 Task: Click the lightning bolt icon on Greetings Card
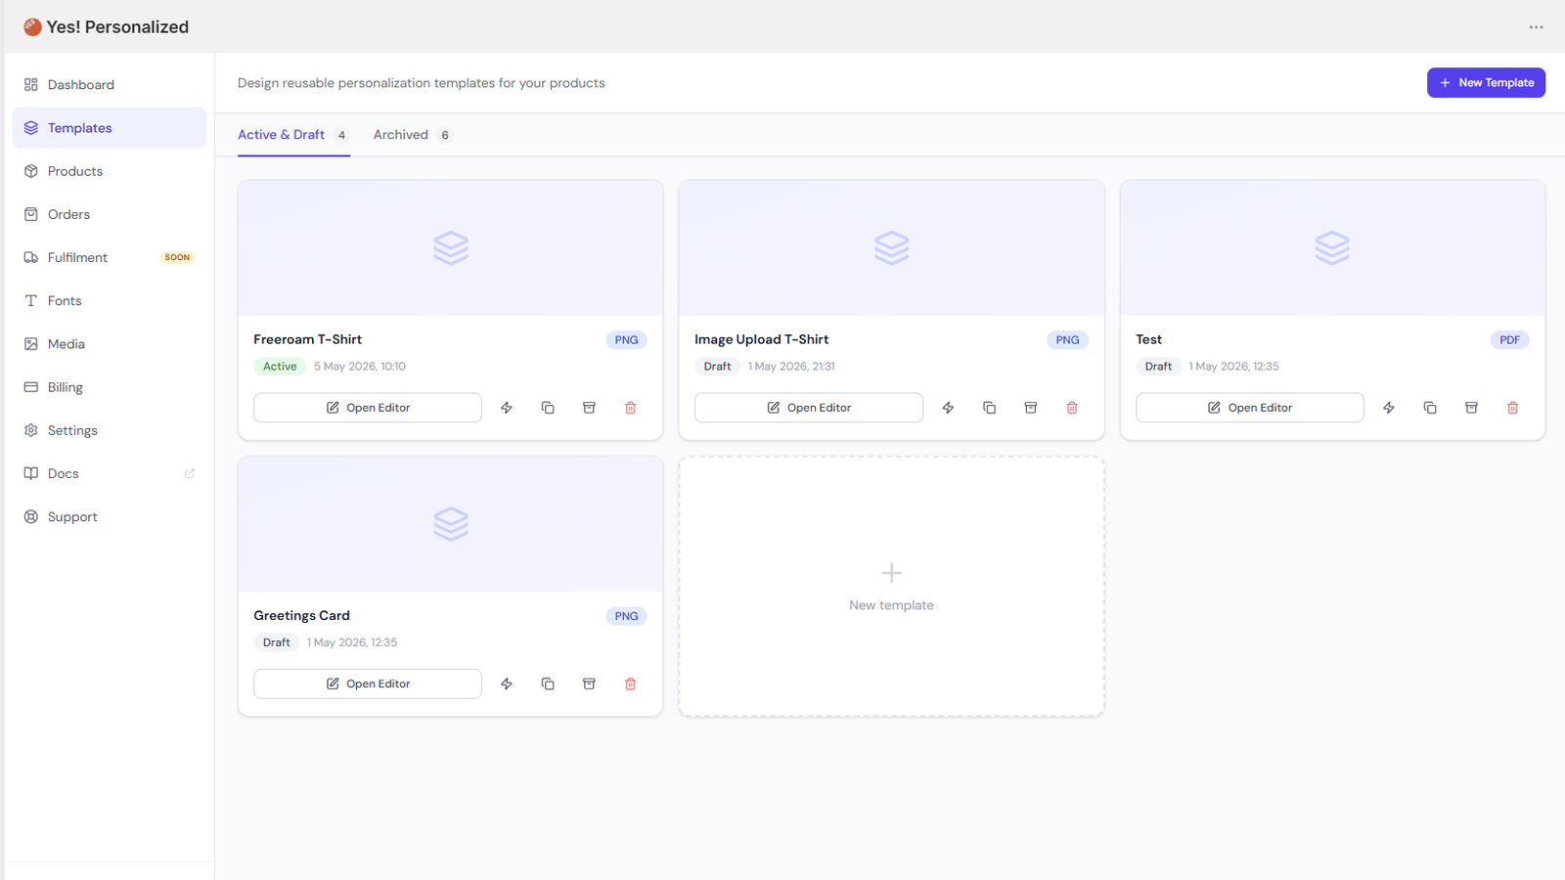tap(507, 683)
